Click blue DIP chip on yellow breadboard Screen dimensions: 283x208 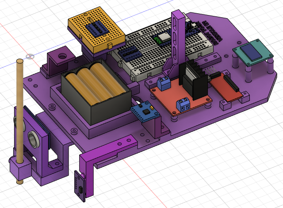(97, 29)
